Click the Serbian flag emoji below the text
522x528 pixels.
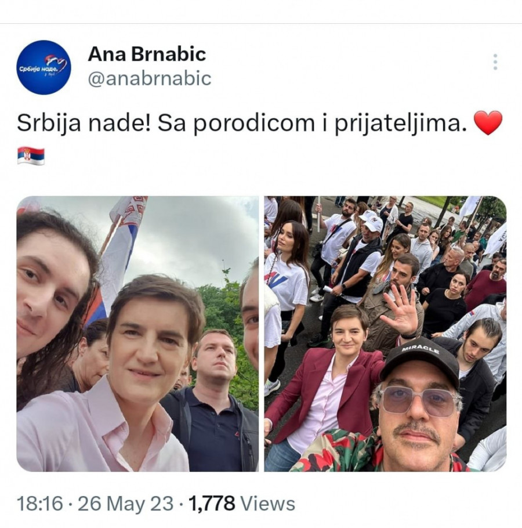[x=31, y=155]
